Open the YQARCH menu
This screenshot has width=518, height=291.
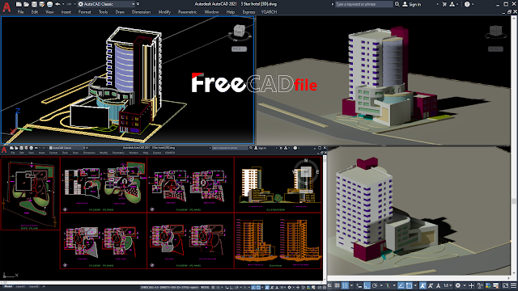[269, 12]
